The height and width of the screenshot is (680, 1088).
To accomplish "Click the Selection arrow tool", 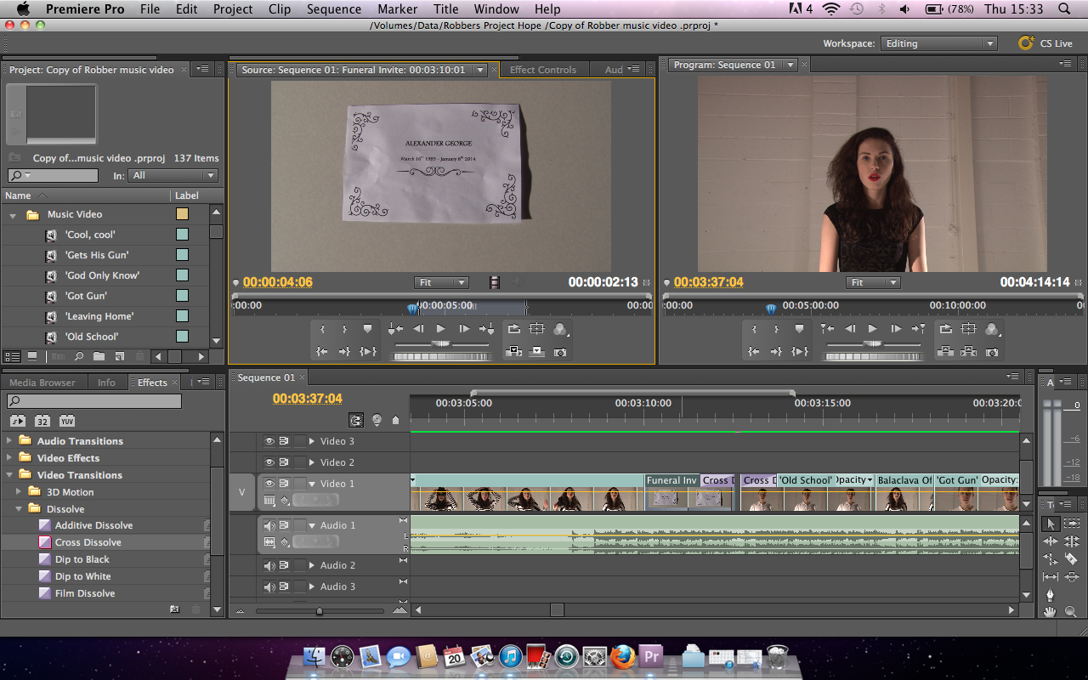I will tap(1051, 524).
